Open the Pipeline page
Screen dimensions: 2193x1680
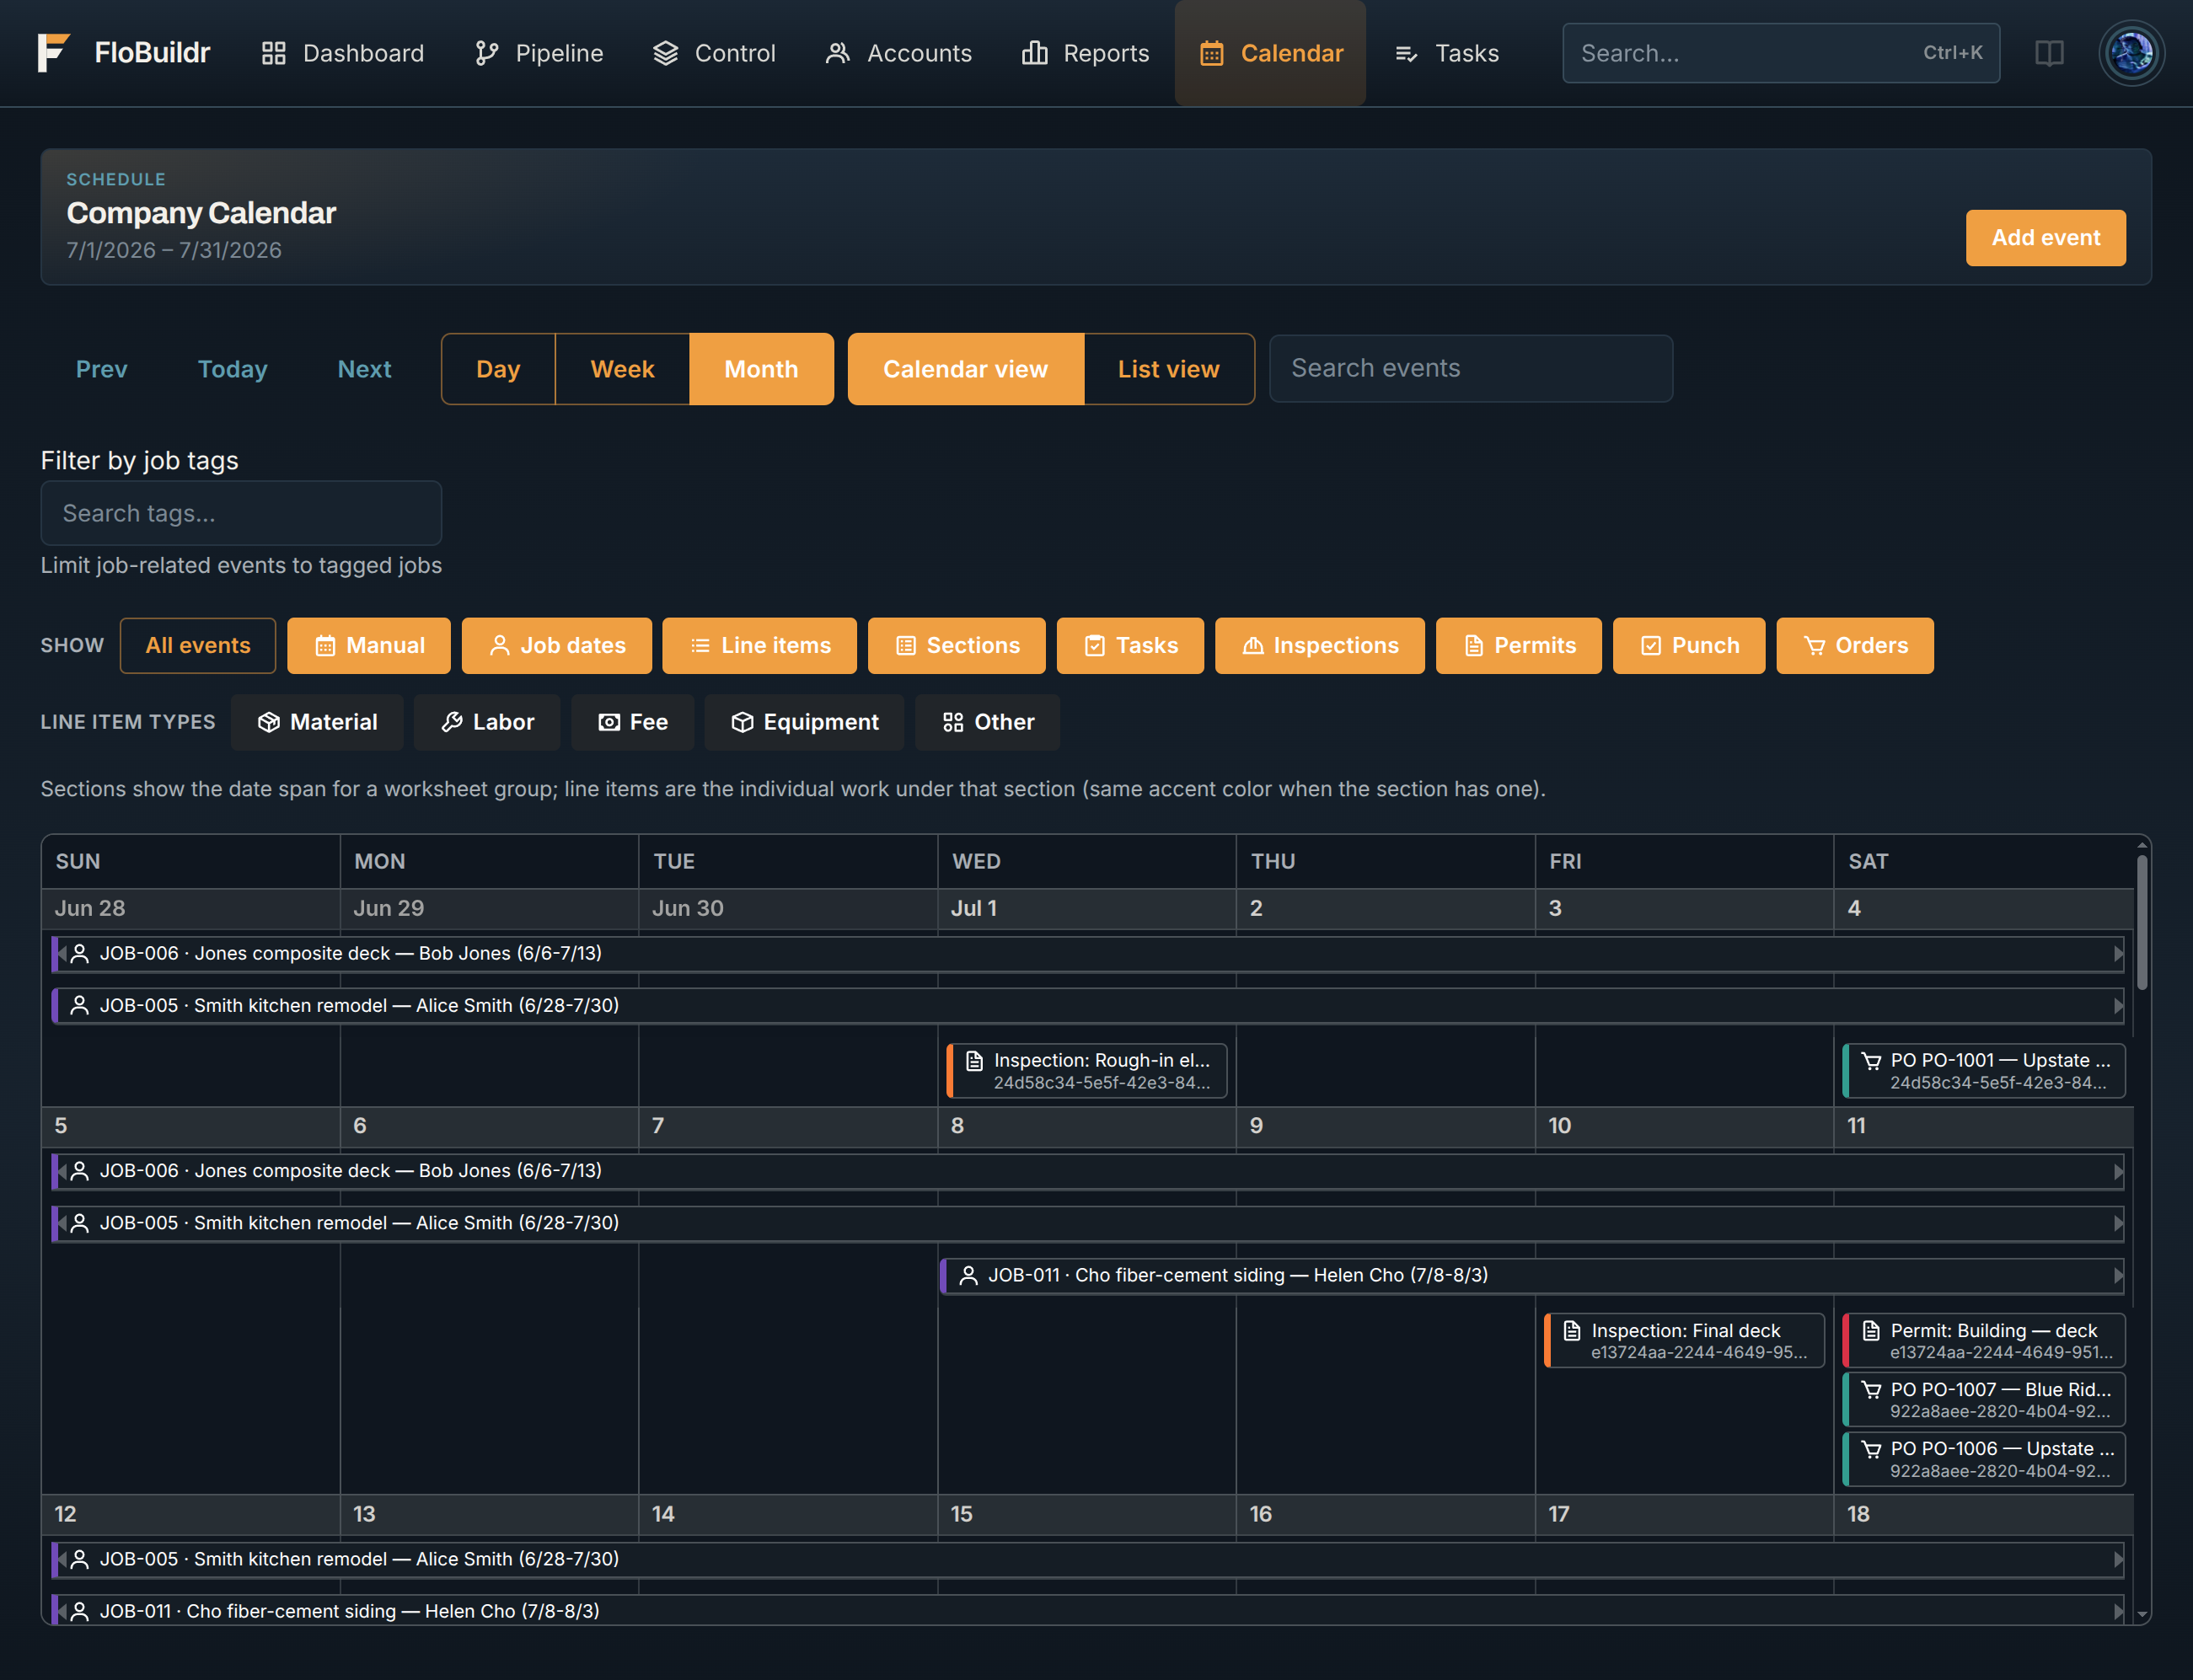click(x=539, y=53)
